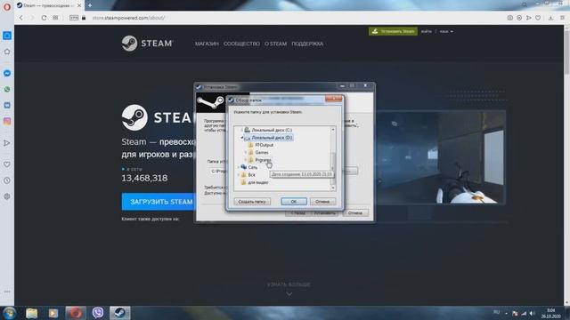Viewport: 570px width, 320px height.
Task: Select the FFOutput folder
Action: click(x=264, y=145)
